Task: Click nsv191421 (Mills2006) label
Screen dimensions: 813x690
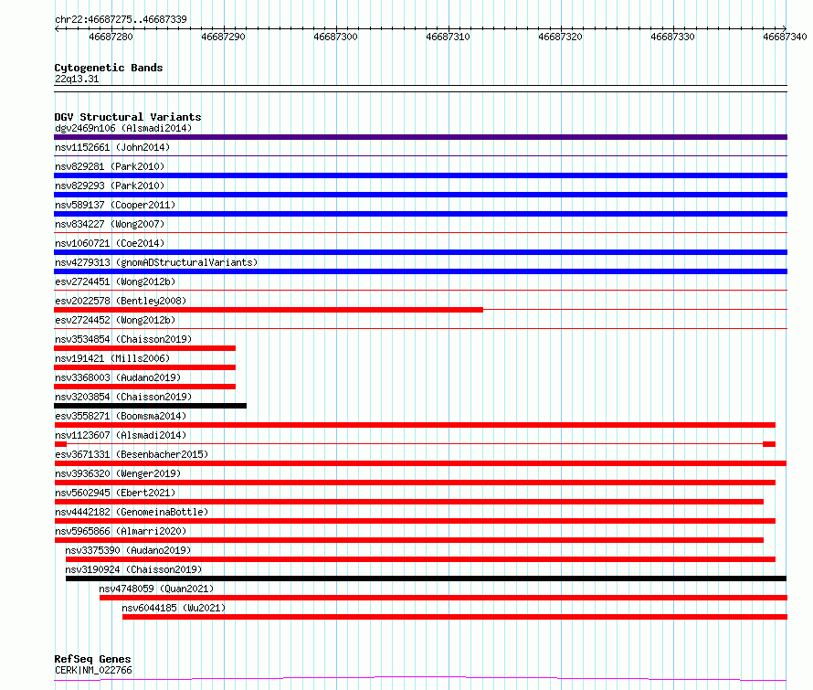Action: [112, 358]
